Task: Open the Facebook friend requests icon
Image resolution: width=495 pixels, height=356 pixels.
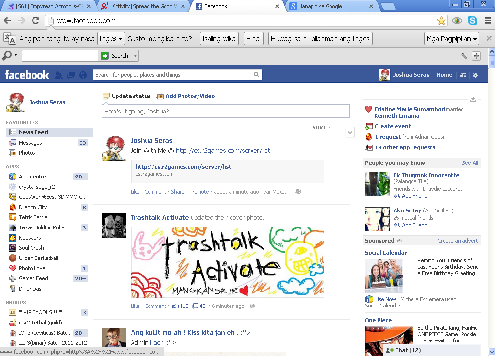Action: pos(59,75)
